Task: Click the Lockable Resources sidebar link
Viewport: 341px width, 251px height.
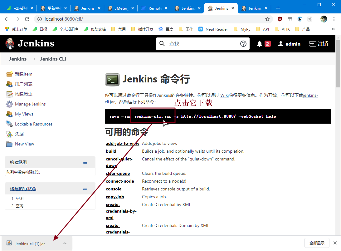Action: click(34, 124)
